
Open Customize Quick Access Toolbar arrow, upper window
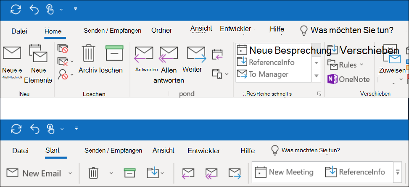point(75,9)
